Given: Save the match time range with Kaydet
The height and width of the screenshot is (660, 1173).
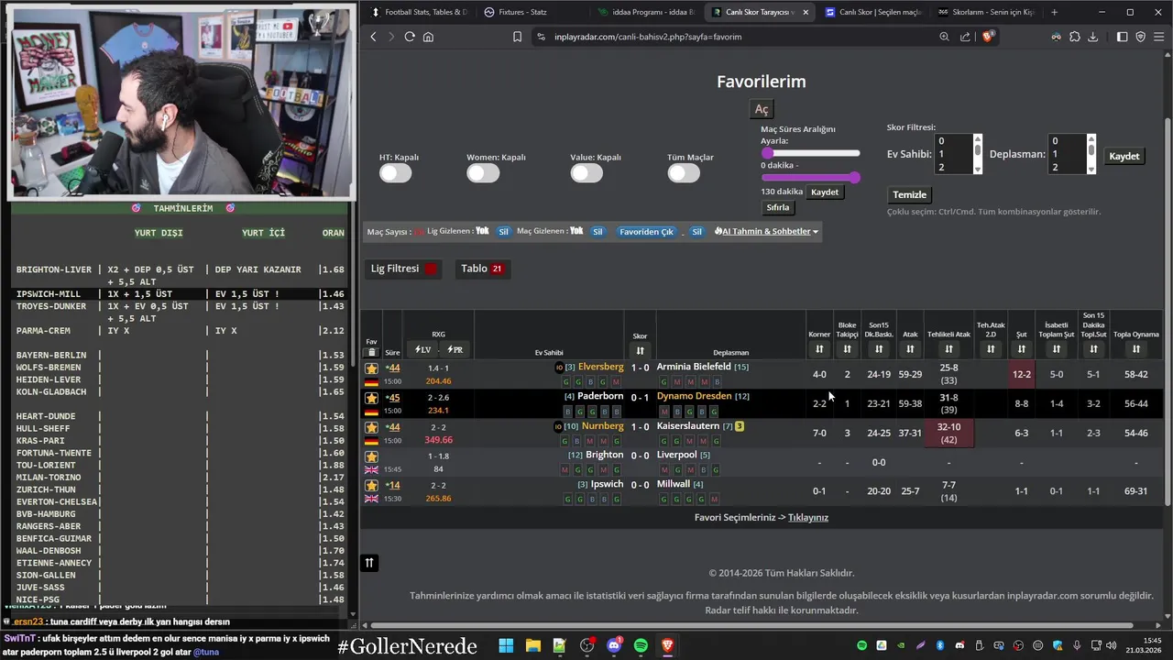Looking at the screenshot, I should tap(825, 192).
